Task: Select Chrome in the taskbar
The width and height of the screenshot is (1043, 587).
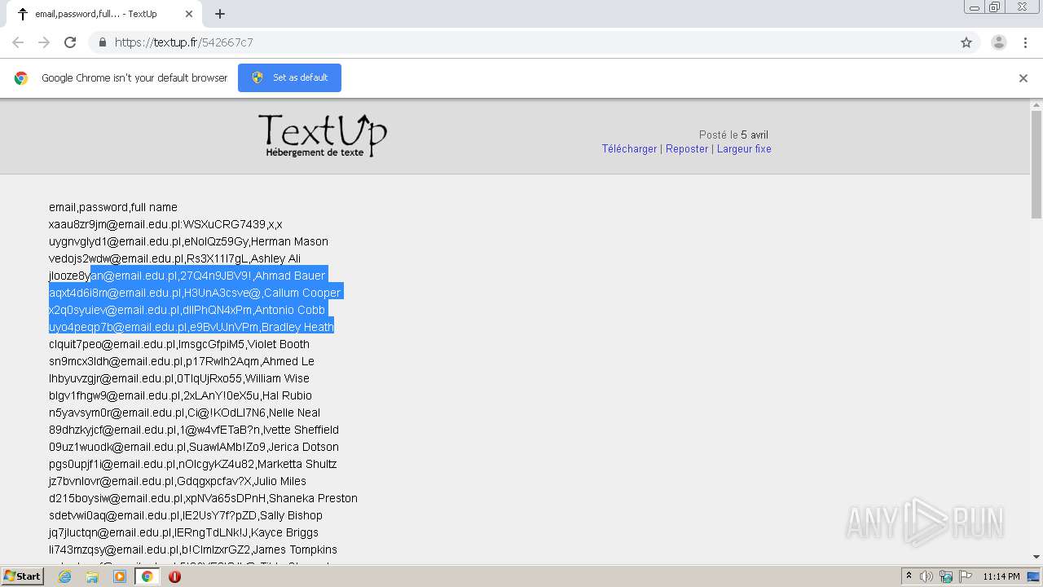Action: coord(147,576)
